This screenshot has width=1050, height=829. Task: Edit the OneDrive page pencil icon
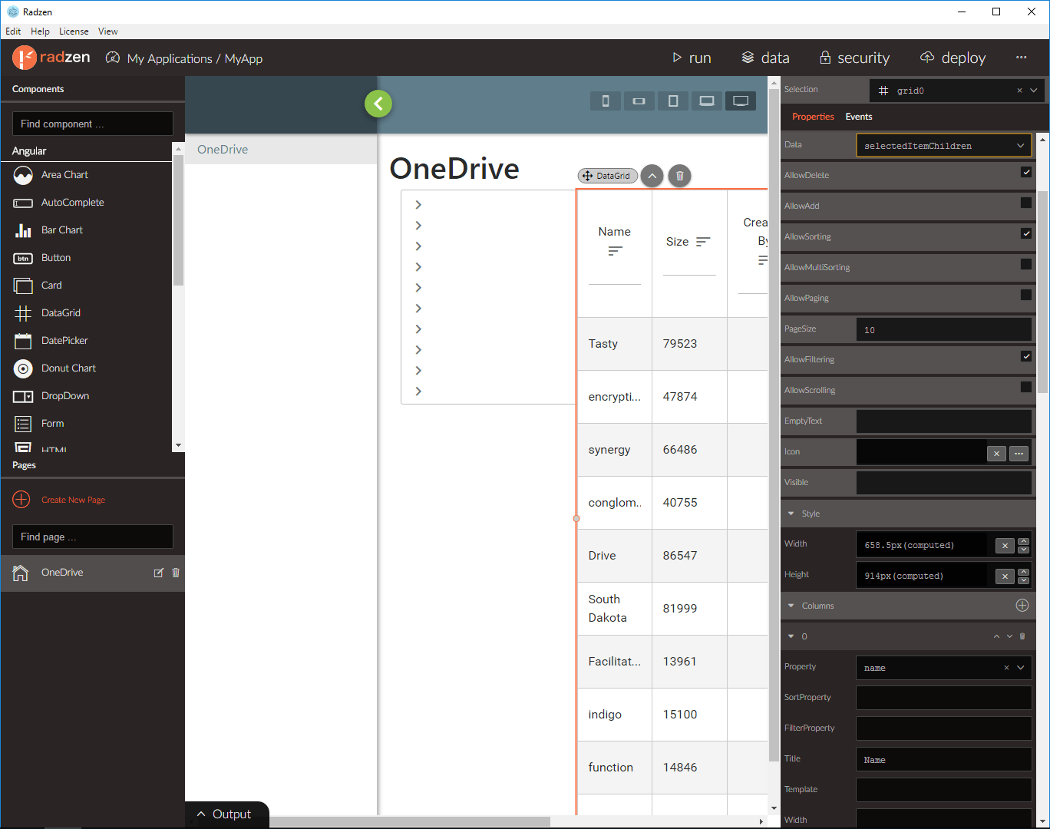point(159,573)
